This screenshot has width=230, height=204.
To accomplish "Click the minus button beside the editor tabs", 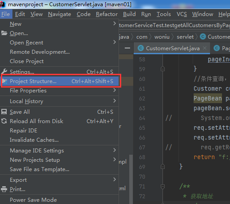I will [127, 48].
